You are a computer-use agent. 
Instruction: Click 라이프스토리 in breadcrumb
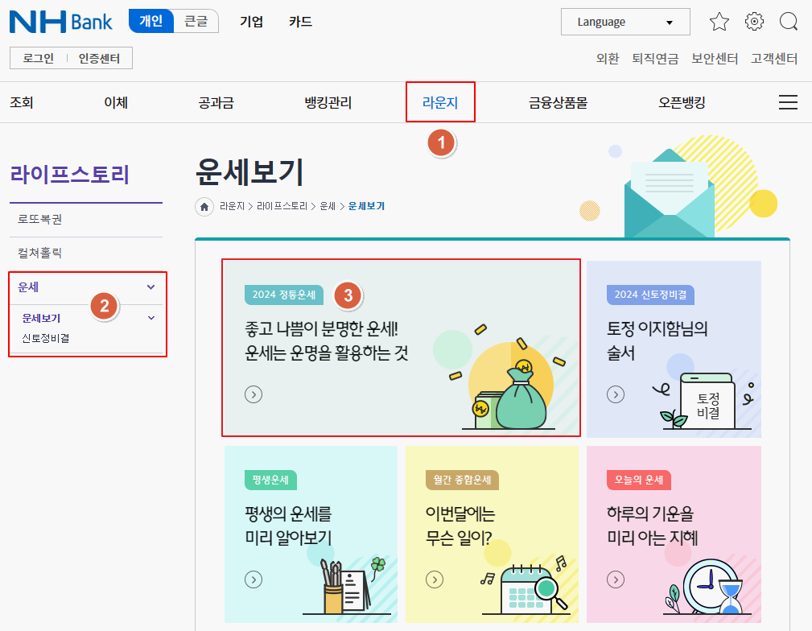[282, 206]
